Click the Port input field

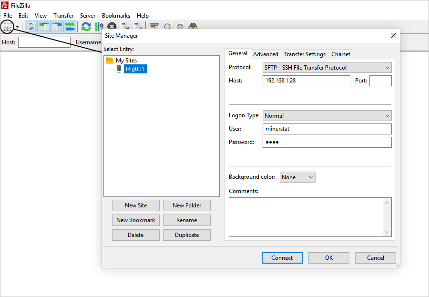click(x=380, y=81)
